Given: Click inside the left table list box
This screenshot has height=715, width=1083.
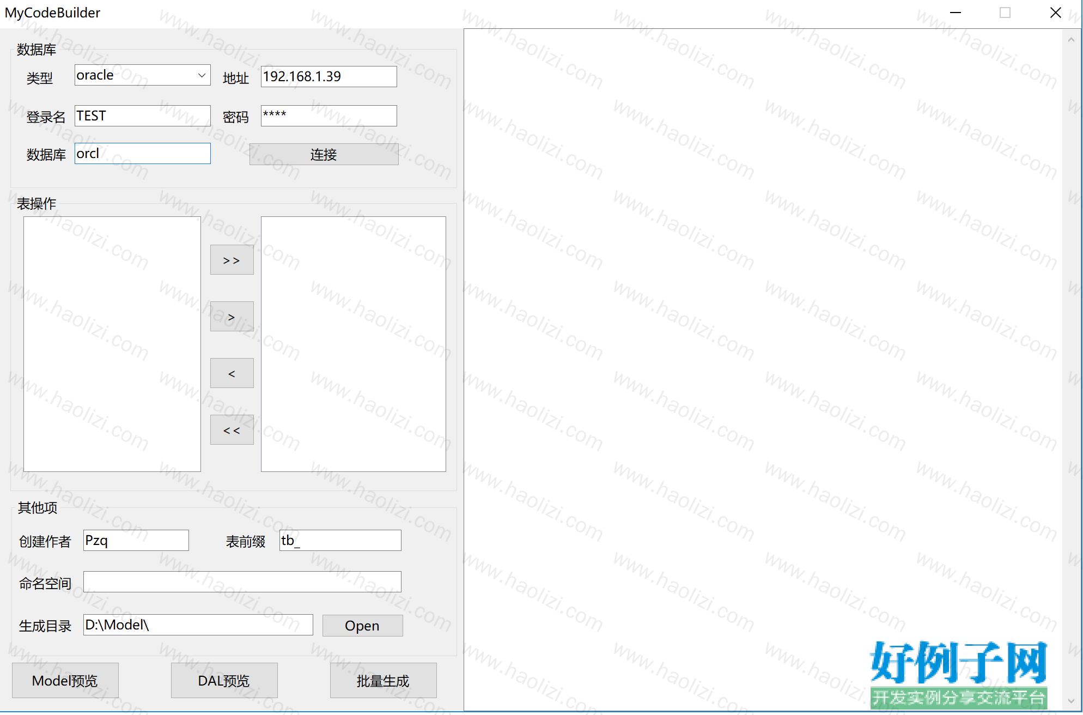Looking at the screenshot, I should pos(112,344).
